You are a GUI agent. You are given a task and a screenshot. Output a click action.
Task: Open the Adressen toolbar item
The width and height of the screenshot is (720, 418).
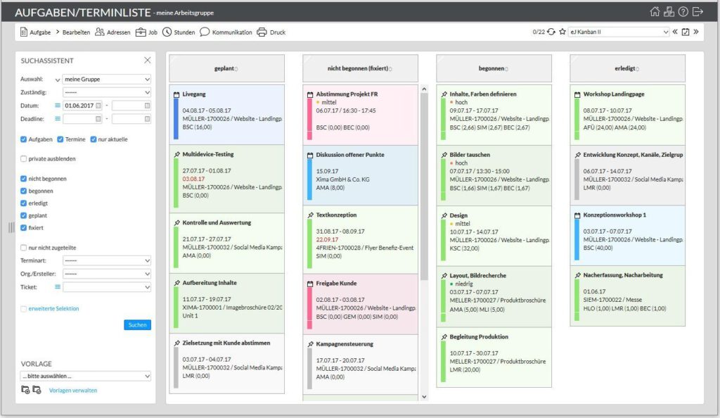(x=112, y=32)
